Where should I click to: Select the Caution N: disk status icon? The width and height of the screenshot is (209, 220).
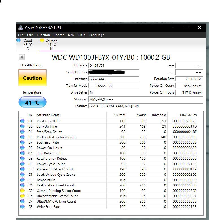point(42,40)
